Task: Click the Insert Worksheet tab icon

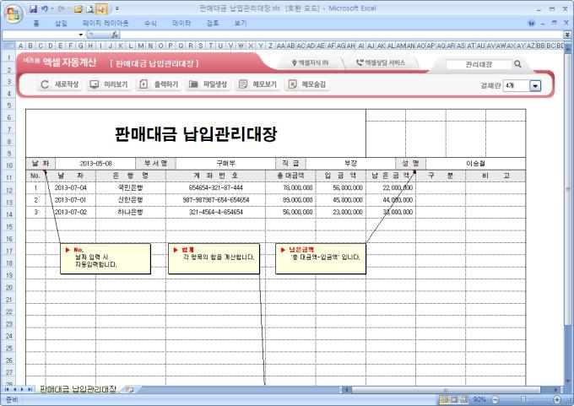Action: coord(129,389)
